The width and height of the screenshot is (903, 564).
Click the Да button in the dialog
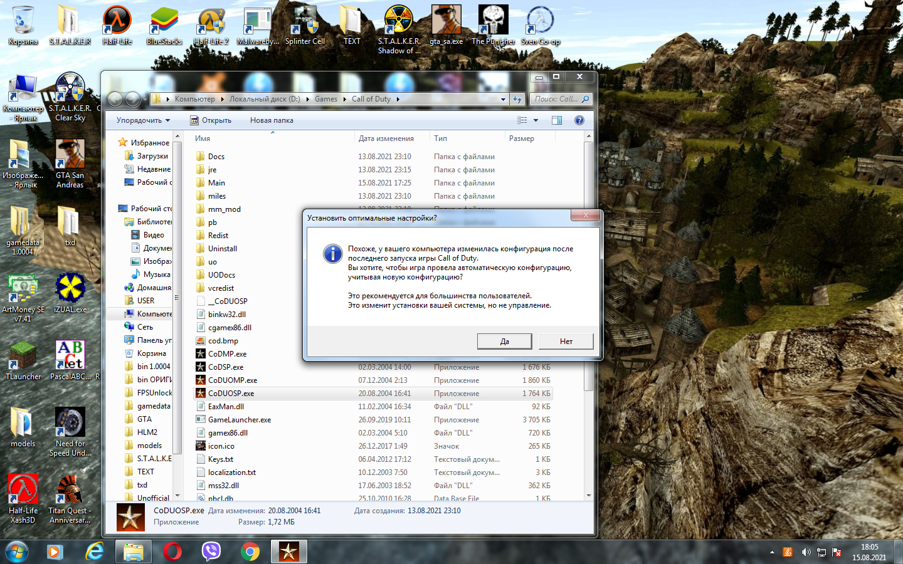tap(504, 341)
